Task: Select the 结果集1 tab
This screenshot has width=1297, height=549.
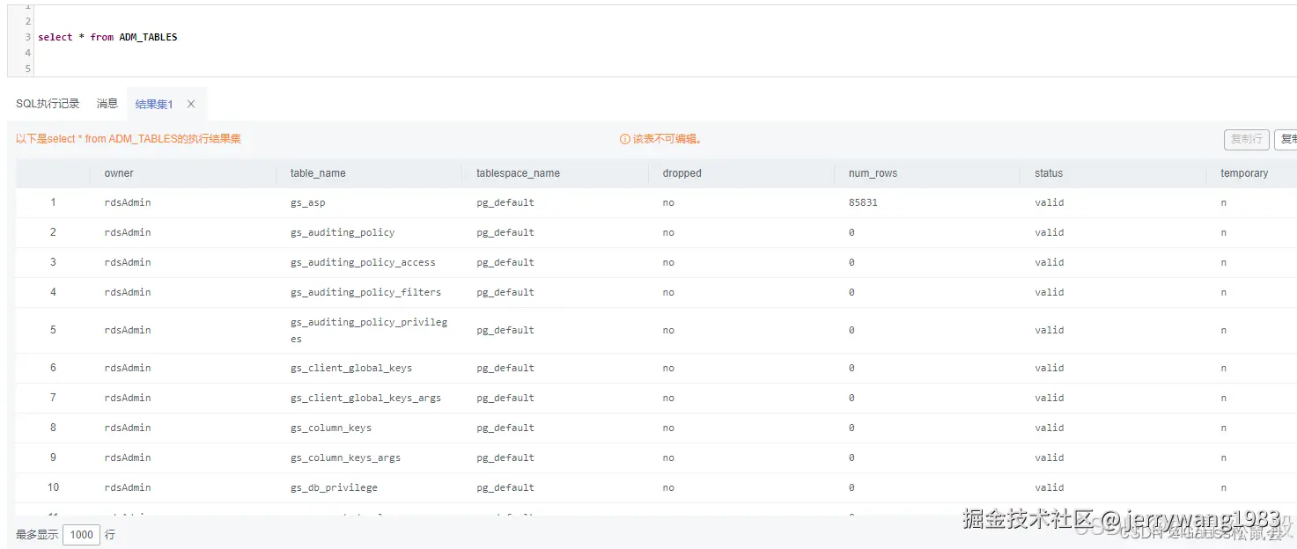Action: tap(154, 104)
